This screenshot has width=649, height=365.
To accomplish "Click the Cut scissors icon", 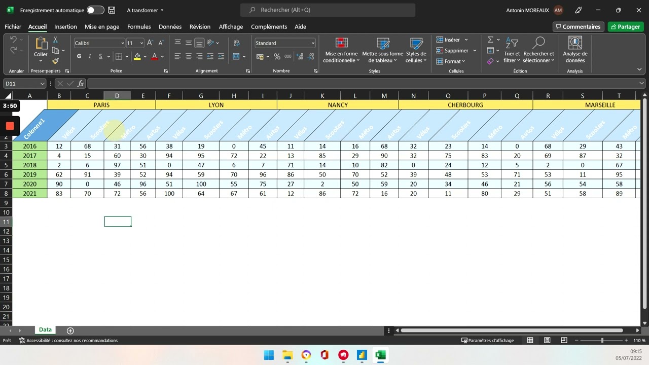I will (x=55, y=40).
